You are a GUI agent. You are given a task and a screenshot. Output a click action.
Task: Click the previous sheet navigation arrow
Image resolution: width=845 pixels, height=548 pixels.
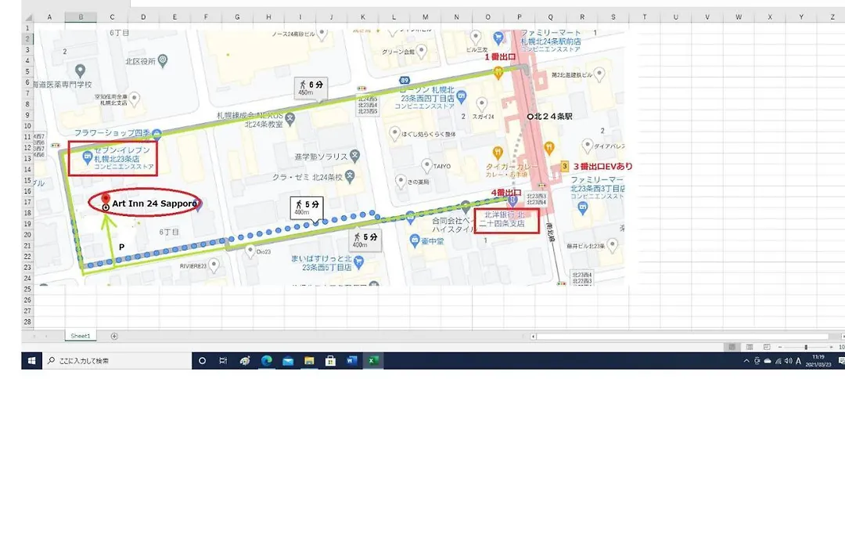tap(34, 336)
